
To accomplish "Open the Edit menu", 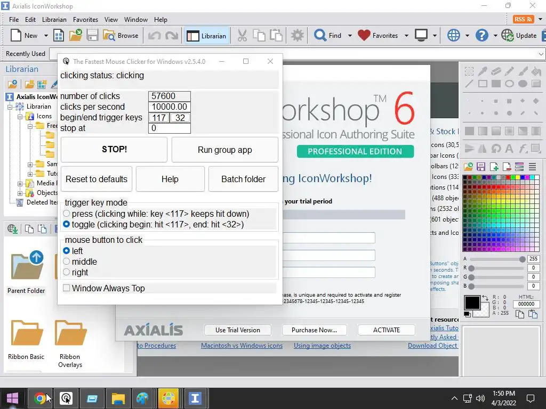I will [30, 20].
